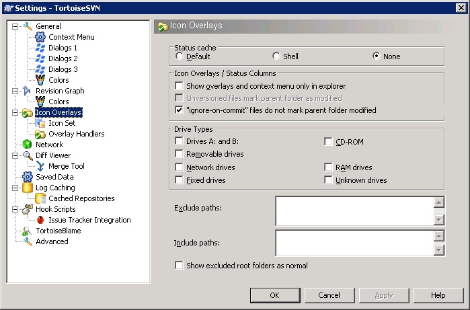Click the Icon Set icon
Image resolution: width=470 pixels, height=310 pixels.
pos(40,123)
